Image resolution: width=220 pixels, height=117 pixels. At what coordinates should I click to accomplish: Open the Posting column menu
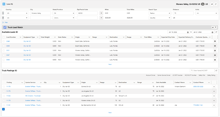22,83
